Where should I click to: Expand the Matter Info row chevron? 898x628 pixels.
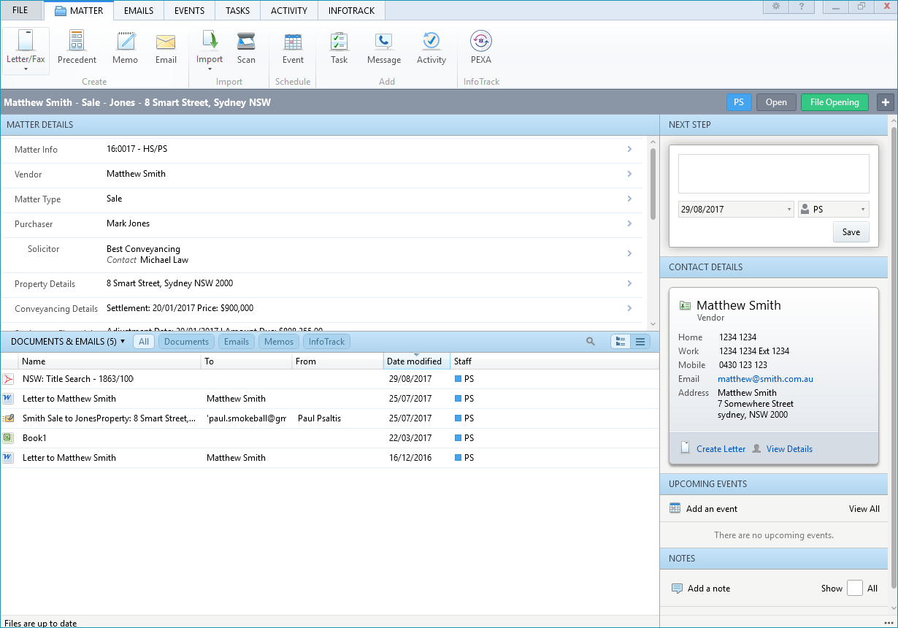[x=629, y=149]
